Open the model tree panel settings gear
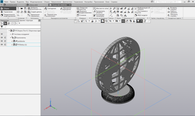 click(39, 20)
